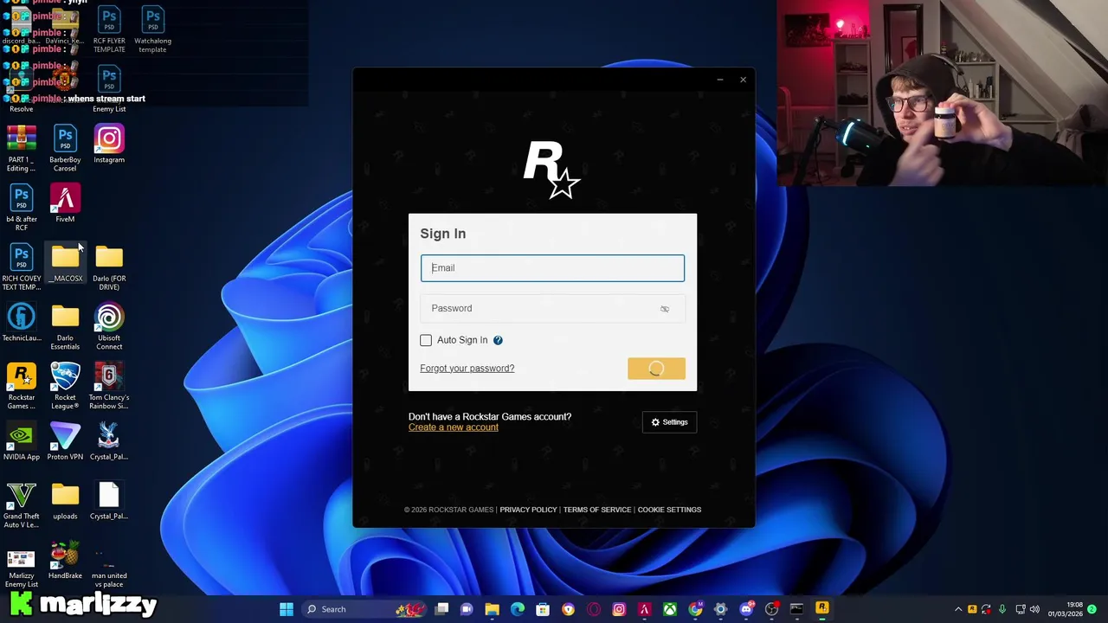Select PART 1 Editing archive icon
Viewport: 1108px width, 623px height.
pyautogui.click(x=22, y=149)
